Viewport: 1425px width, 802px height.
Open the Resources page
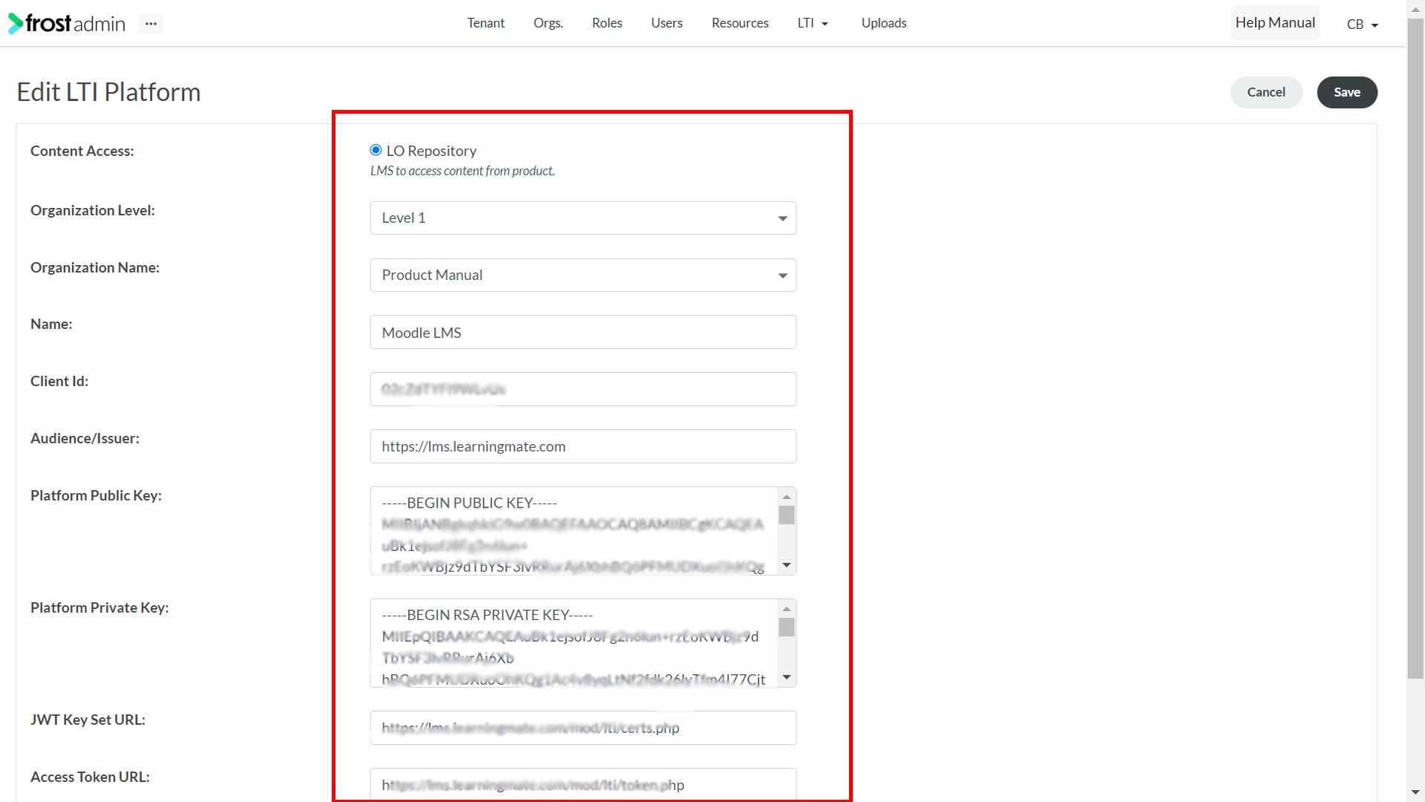tap(740, 23)
